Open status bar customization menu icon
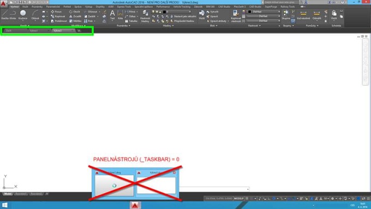This screenshot has width=371, height=209. (368, 199)
